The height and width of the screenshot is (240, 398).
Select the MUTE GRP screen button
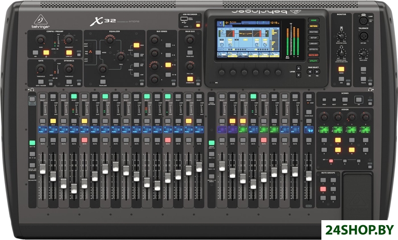[x=313, y=55]
